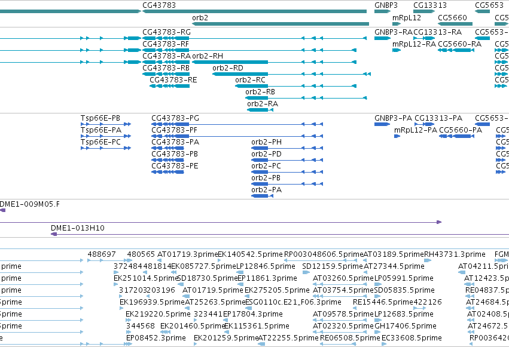Open transcript orb2-RB
Viewport: 509px width, 347px height.
point(260,92)
